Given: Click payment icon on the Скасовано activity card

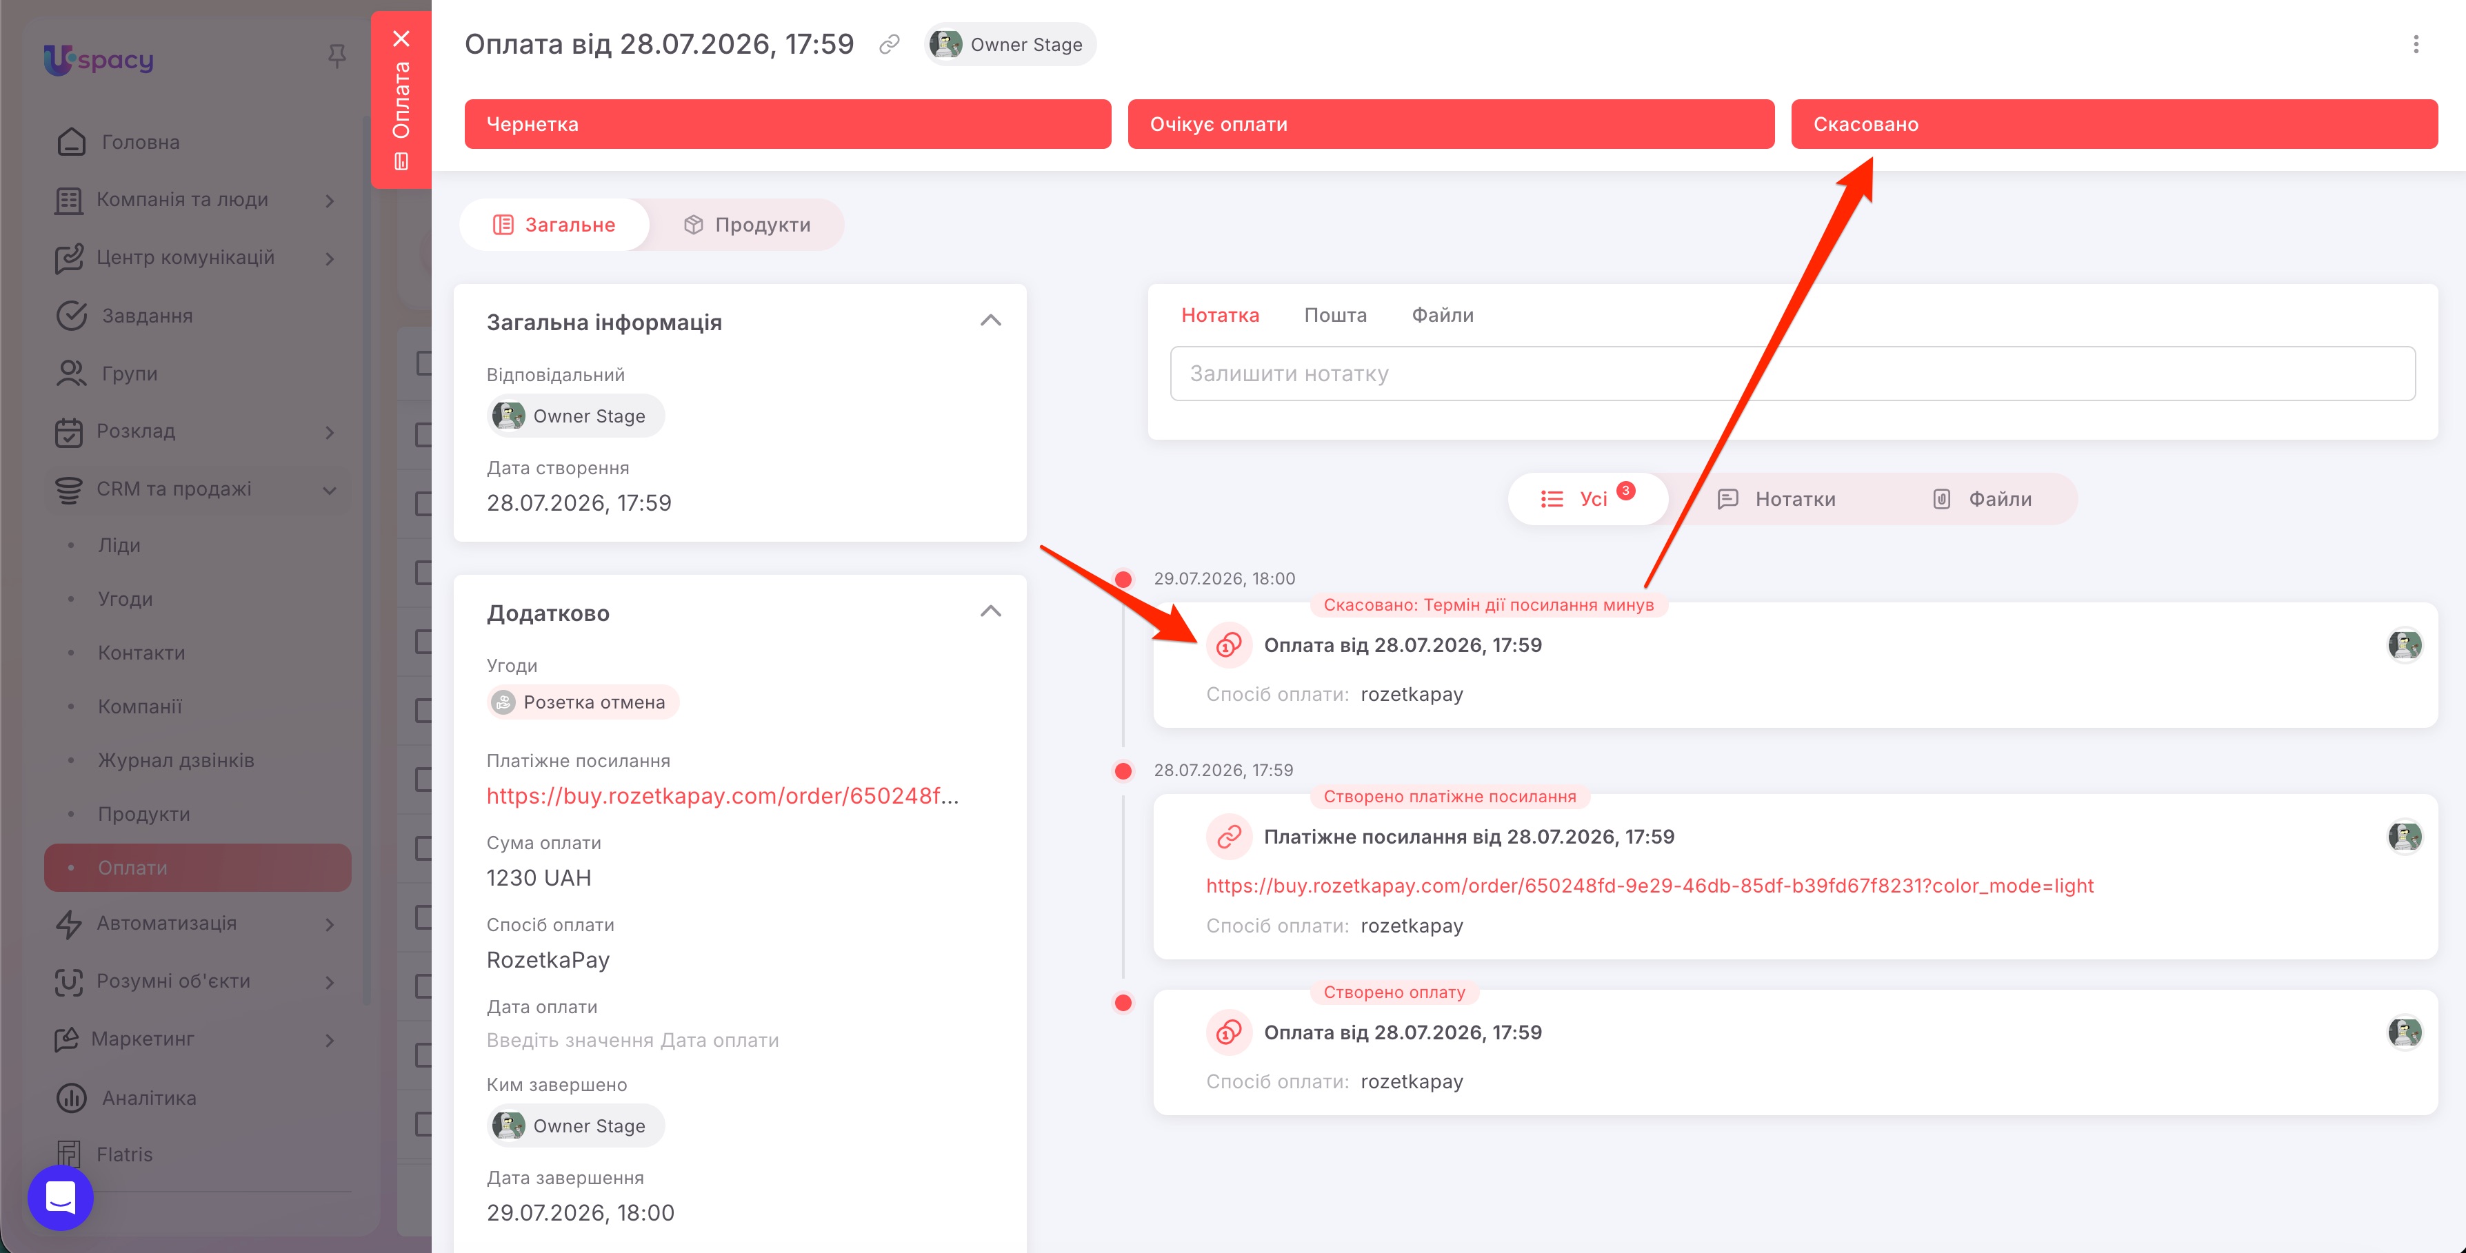Looking at the screenshot, I should [1229, 646].
